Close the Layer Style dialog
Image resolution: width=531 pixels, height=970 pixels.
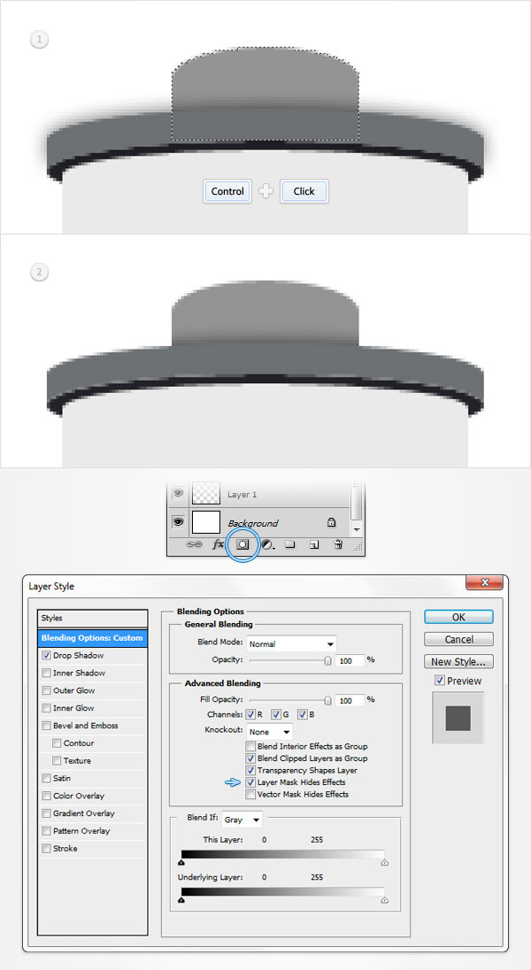pos(484,582)
